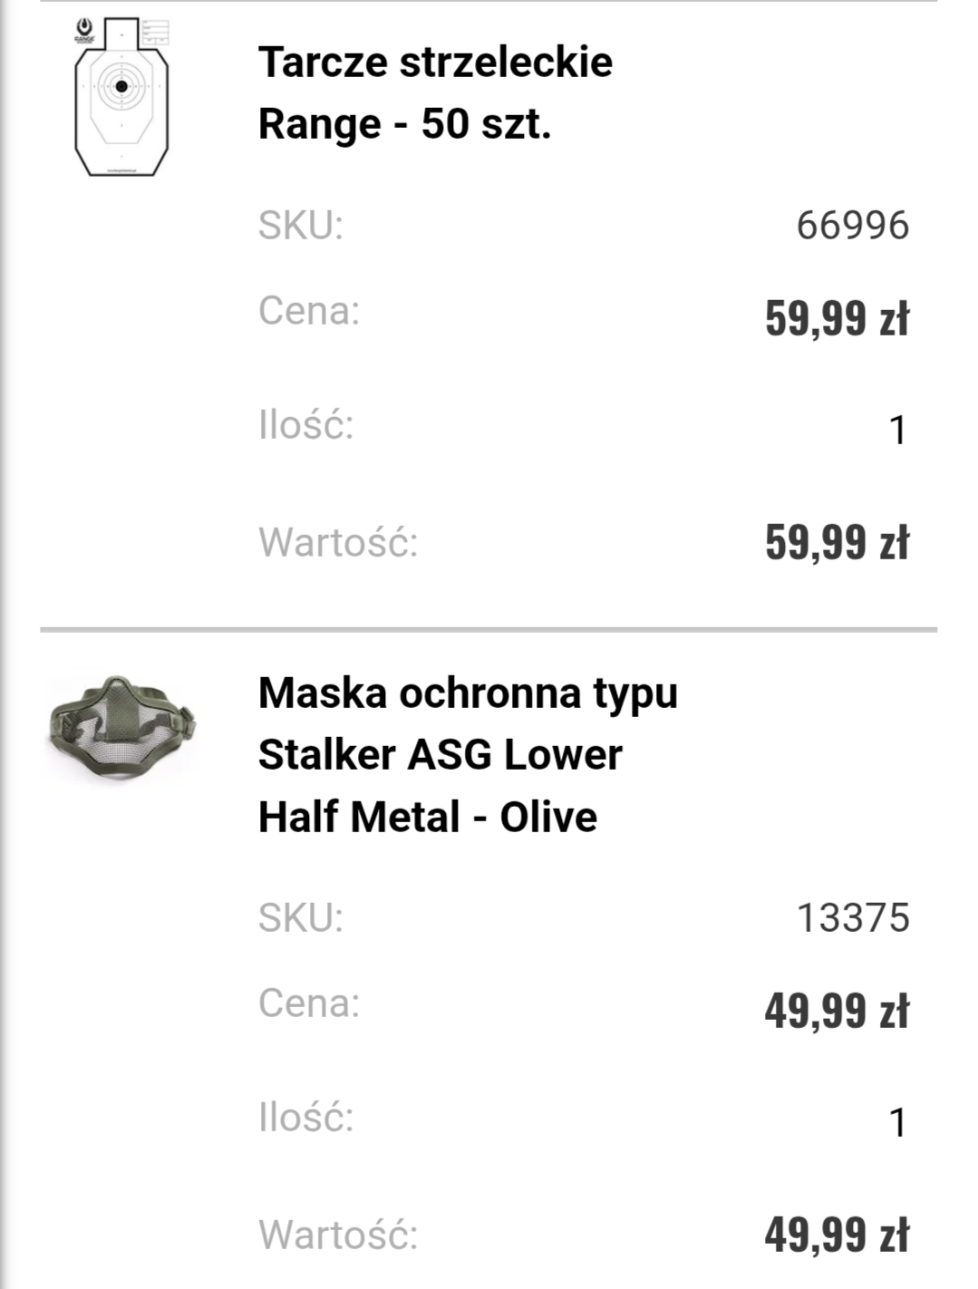Open the olive mesh mask thumbnail

click(121, 727)
